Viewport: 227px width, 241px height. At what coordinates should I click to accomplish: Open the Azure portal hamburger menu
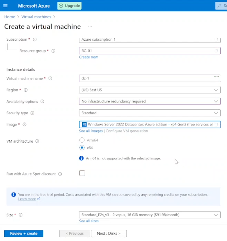tap(5, 6)
